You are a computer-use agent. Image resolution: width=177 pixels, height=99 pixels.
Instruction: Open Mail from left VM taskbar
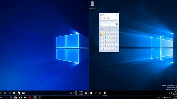[x=23, y=93]
